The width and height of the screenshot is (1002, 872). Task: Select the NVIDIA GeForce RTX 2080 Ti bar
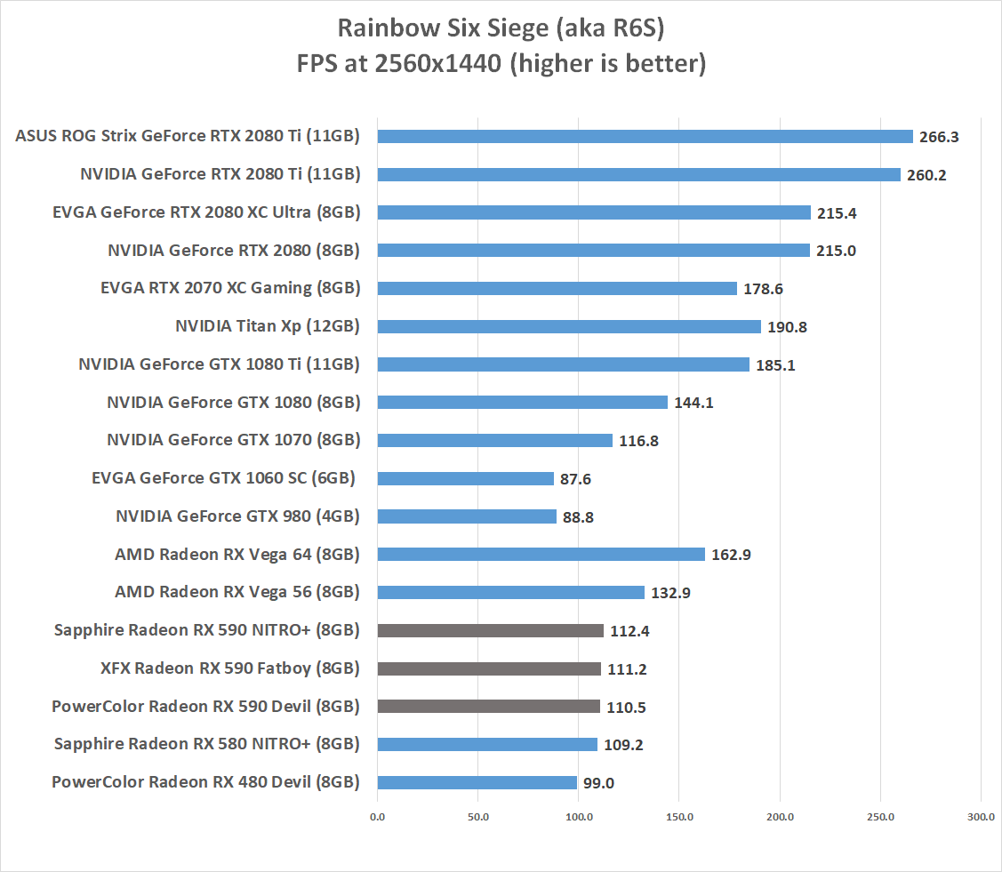(x=639, y=174)
